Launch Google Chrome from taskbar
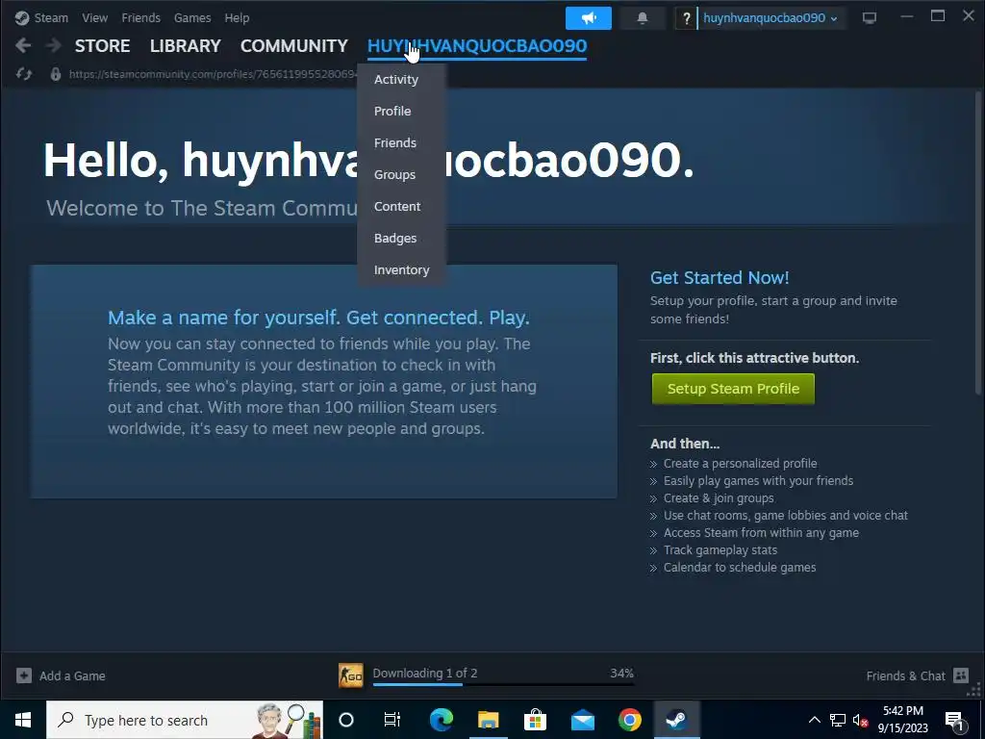The height and width of the screenshot is (739, 985). point(629,720)
